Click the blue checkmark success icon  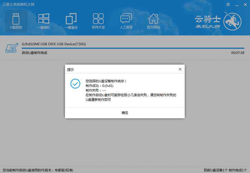(x=75, y=84)
